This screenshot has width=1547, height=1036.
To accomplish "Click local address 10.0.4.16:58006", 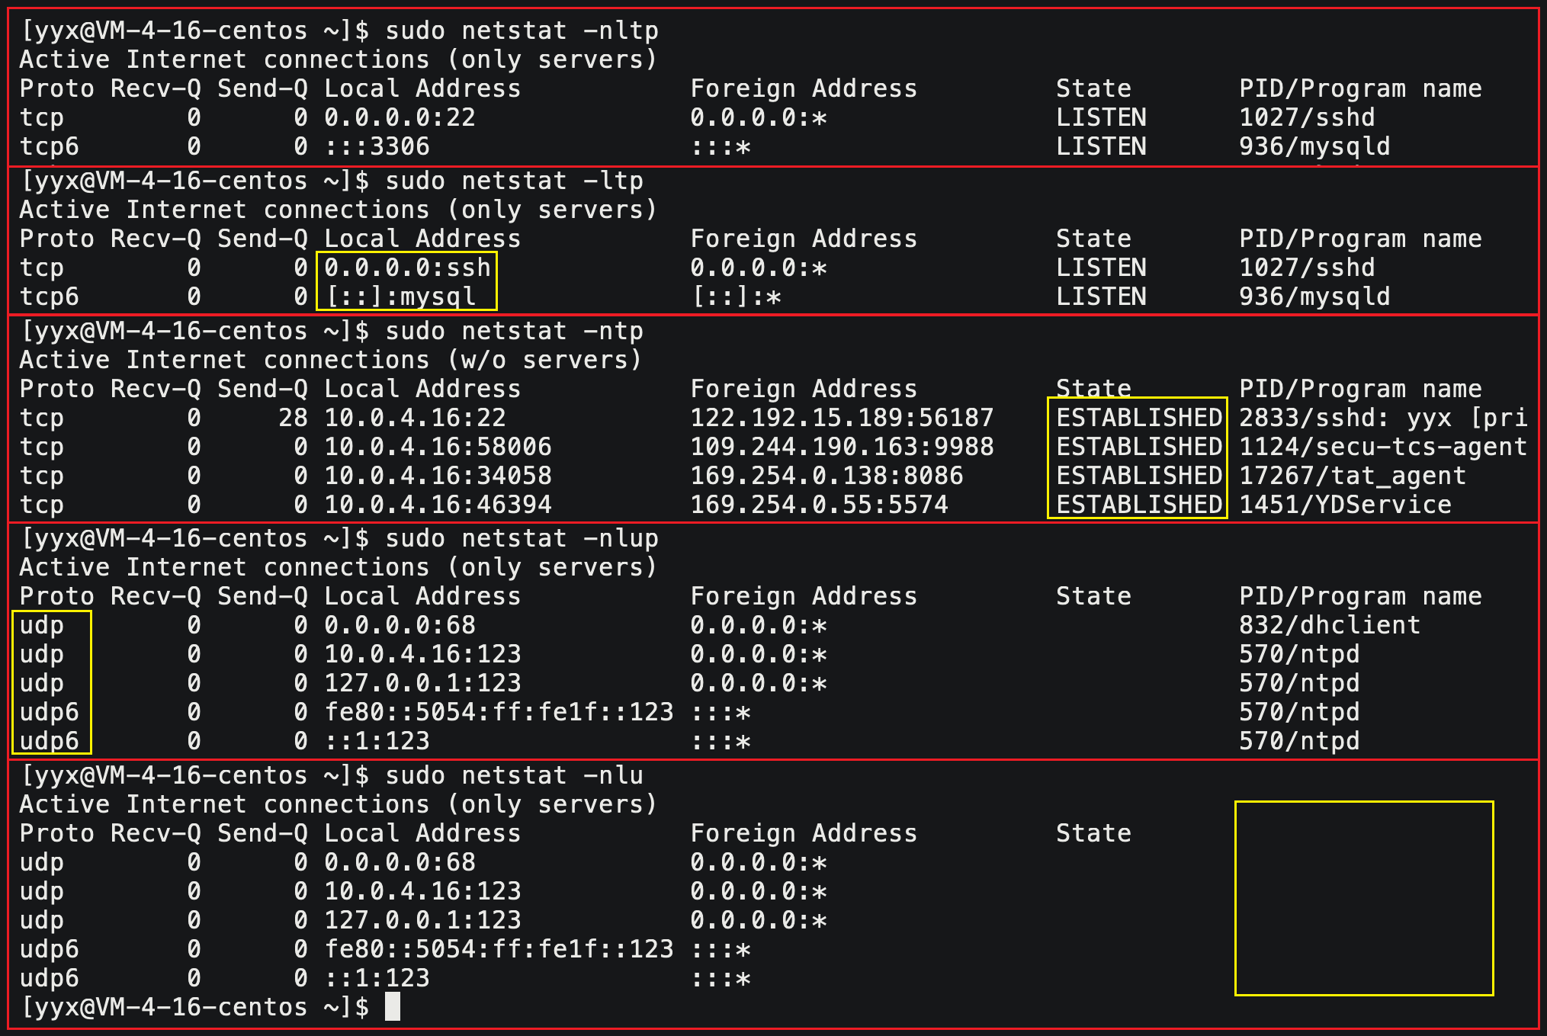I will [438, 447].
